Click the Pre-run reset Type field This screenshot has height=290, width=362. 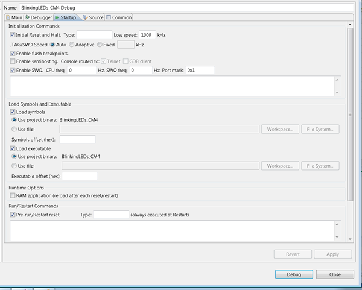(111, 215)
